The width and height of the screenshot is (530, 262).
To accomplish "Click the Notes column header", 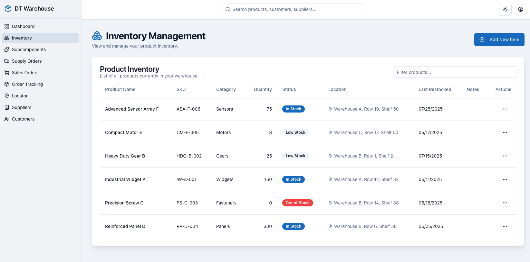I will coord(473,89).
